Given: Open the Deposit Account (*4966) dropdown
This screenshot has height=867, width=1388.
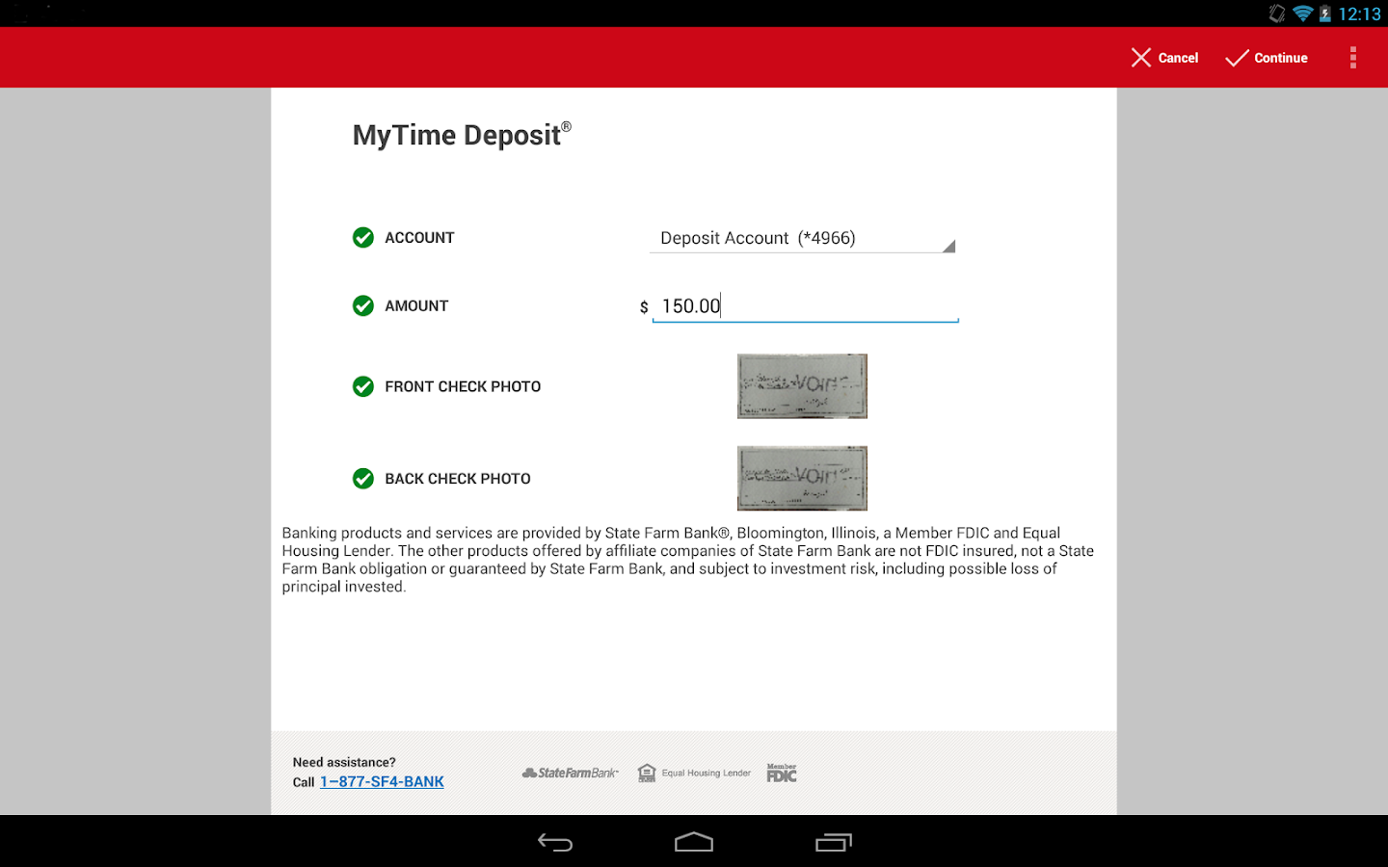Looking at the screenshot, I should 802,238.
